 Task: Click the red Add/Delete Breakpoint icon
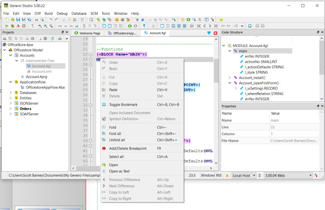point(104,148)
